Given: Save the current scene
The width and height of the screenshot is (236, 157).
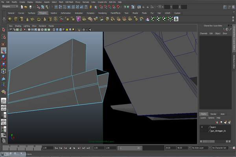Looking at the screenshot, I should coord(30,7).
